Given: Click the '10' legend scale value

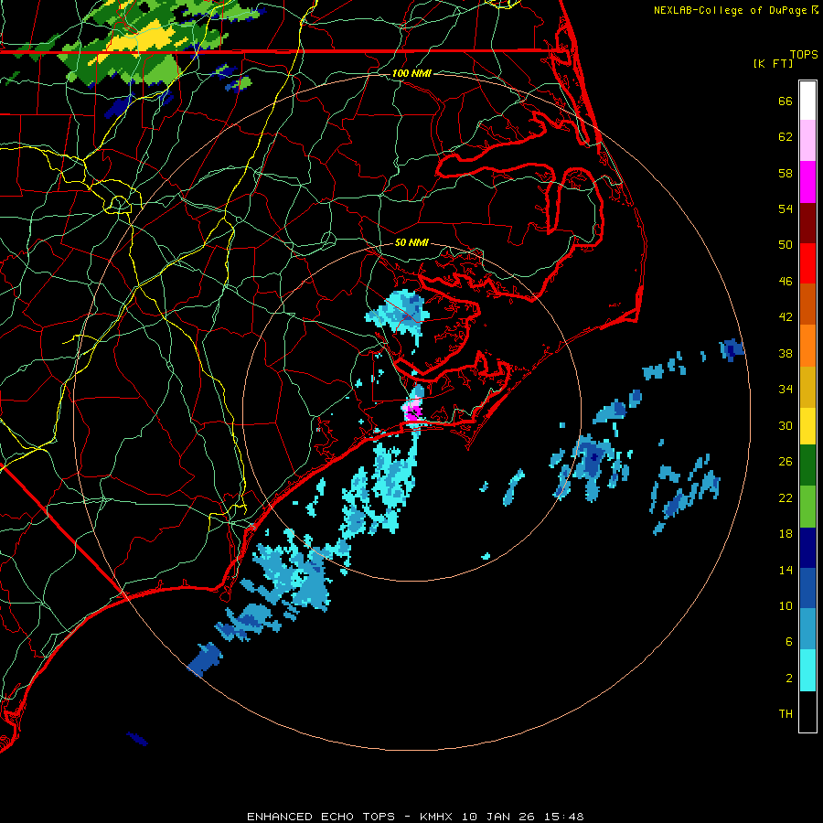Looking at the screenshot, I should (x=786, y=605).
